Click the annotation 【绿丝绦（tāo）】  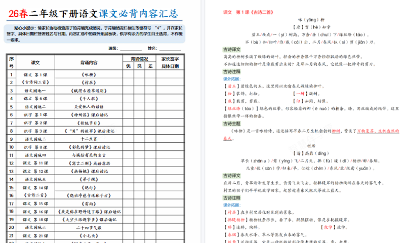241,108
